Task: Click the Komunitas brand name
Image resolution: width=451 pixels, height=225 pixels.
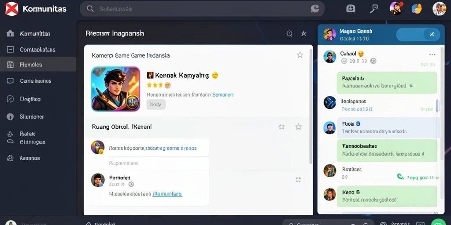Action: click(x=44, y=9)
